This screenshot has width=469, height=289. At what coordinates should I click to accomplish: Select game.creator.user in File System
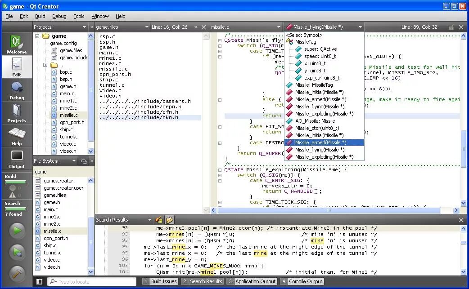pyautogui.click(x=63, y=188)
